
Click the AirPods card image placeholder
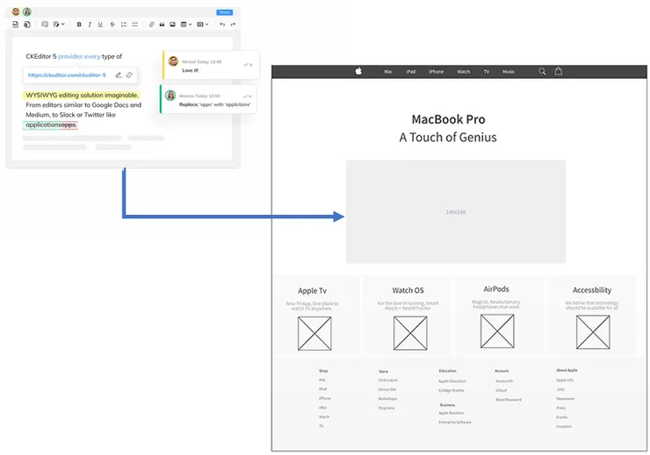[x=497, y=331]
